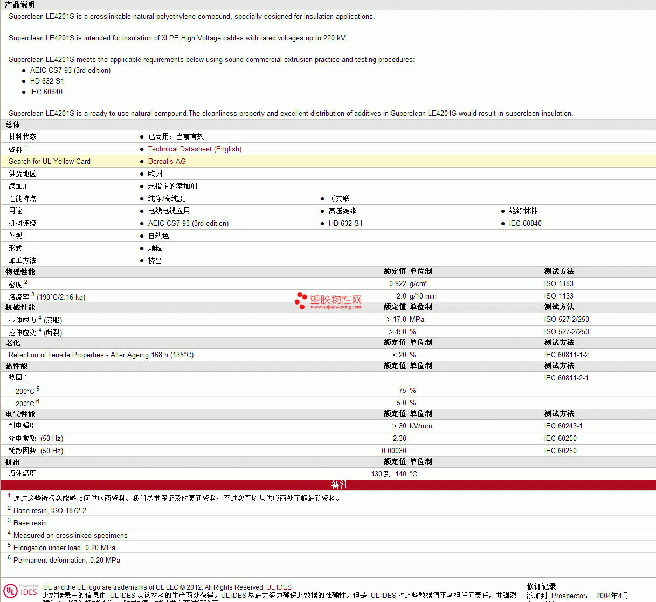Click the 产品说明 section header
The height and width of the screenshot is (602, 656).
(20, 5)
